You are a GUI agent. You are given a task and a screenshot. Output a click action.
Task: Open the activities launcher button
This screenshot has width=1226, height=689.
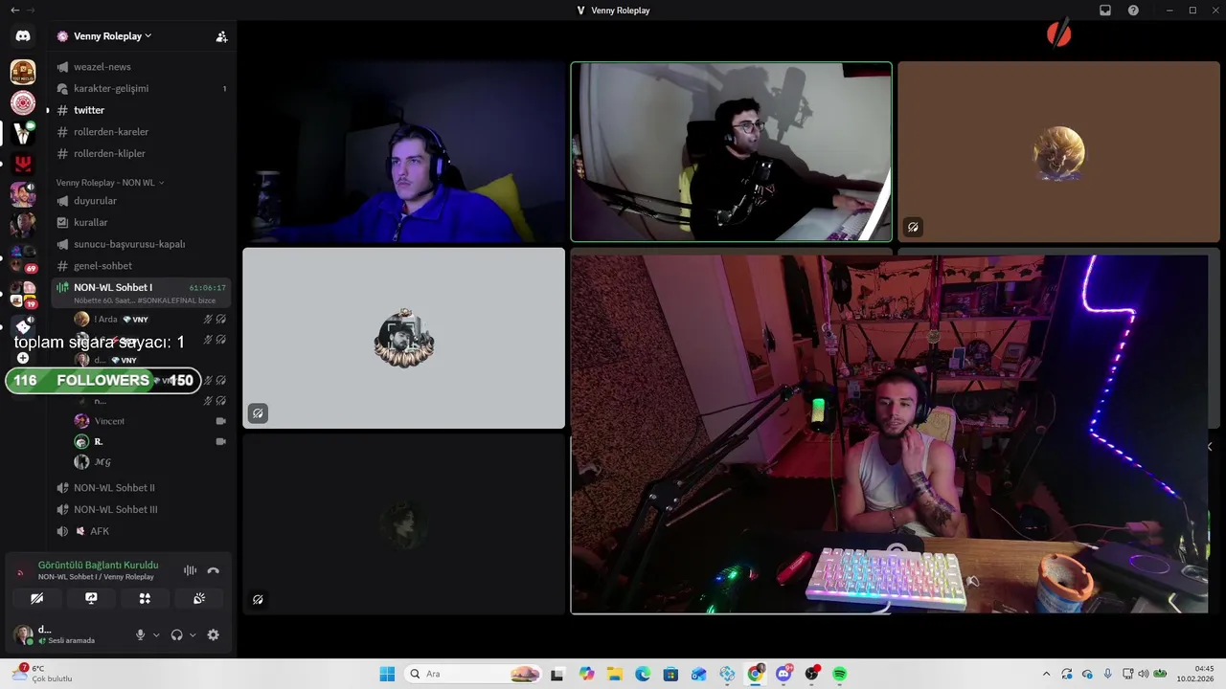[145, 598]
